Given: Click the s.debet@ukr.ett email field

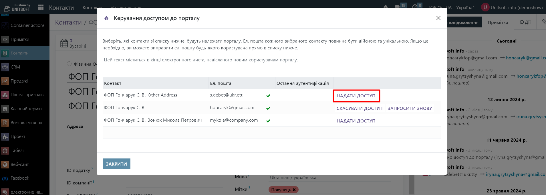Looking at the screenshot, I should click(x=226, y=95).
